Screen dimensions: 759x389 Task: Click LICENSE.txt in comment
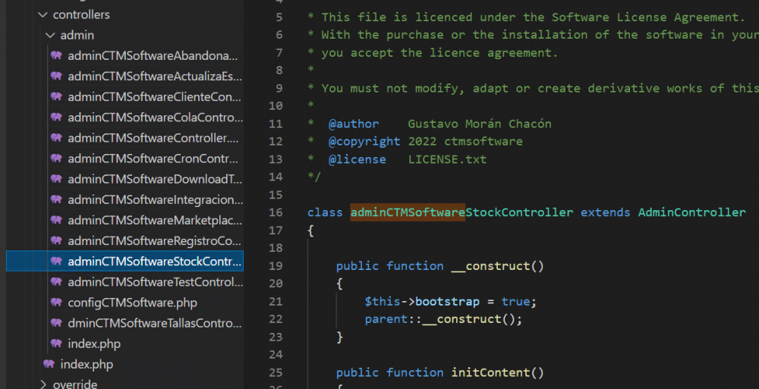(447, 159)
